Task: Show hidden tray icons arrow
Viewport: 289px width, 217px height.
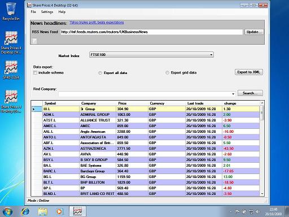Action: coord(231,212)
